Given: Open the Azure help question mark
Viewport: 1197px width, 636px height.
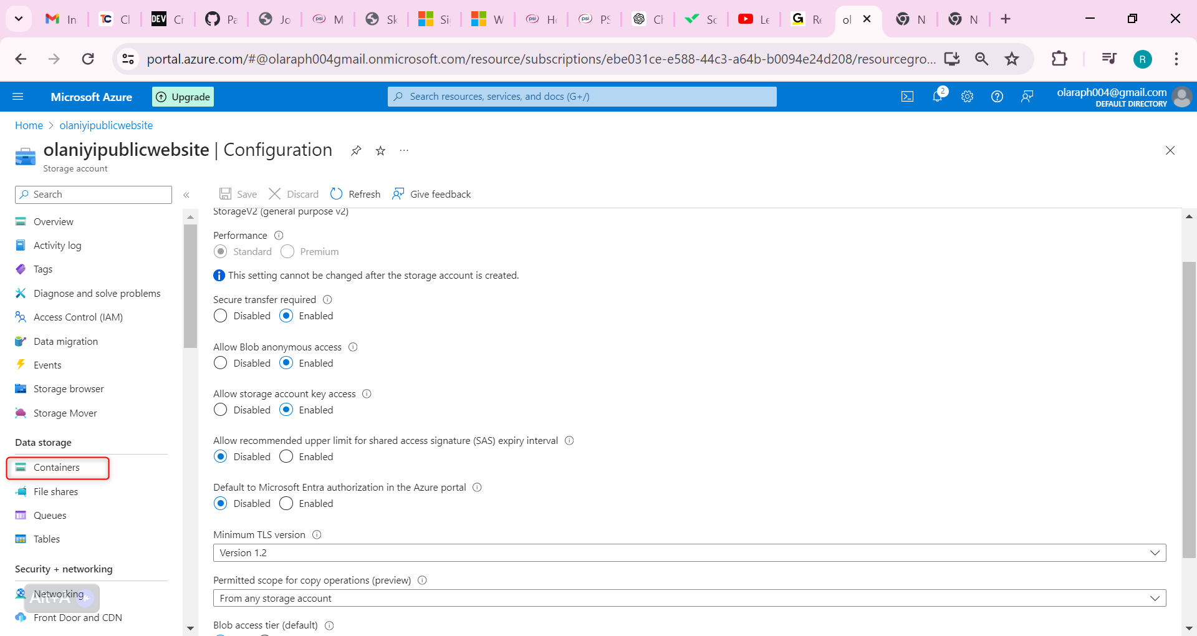Looking at the screenshot, I should point(997,97).
